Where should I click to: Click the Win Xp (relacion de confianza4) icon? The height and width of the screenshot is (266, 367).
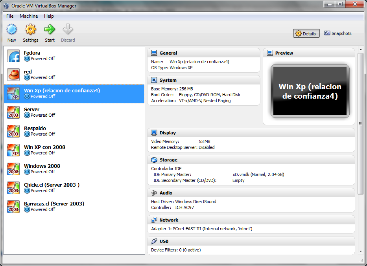pyautogui.click(x=13, y=94)
